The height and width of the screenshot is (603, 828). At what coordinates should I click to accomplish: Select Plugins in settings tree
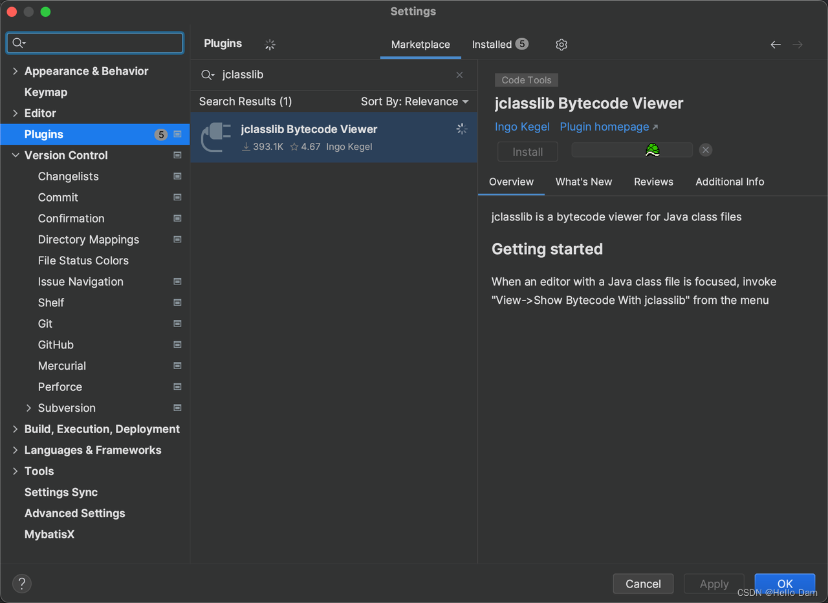(x=95, y=134)
